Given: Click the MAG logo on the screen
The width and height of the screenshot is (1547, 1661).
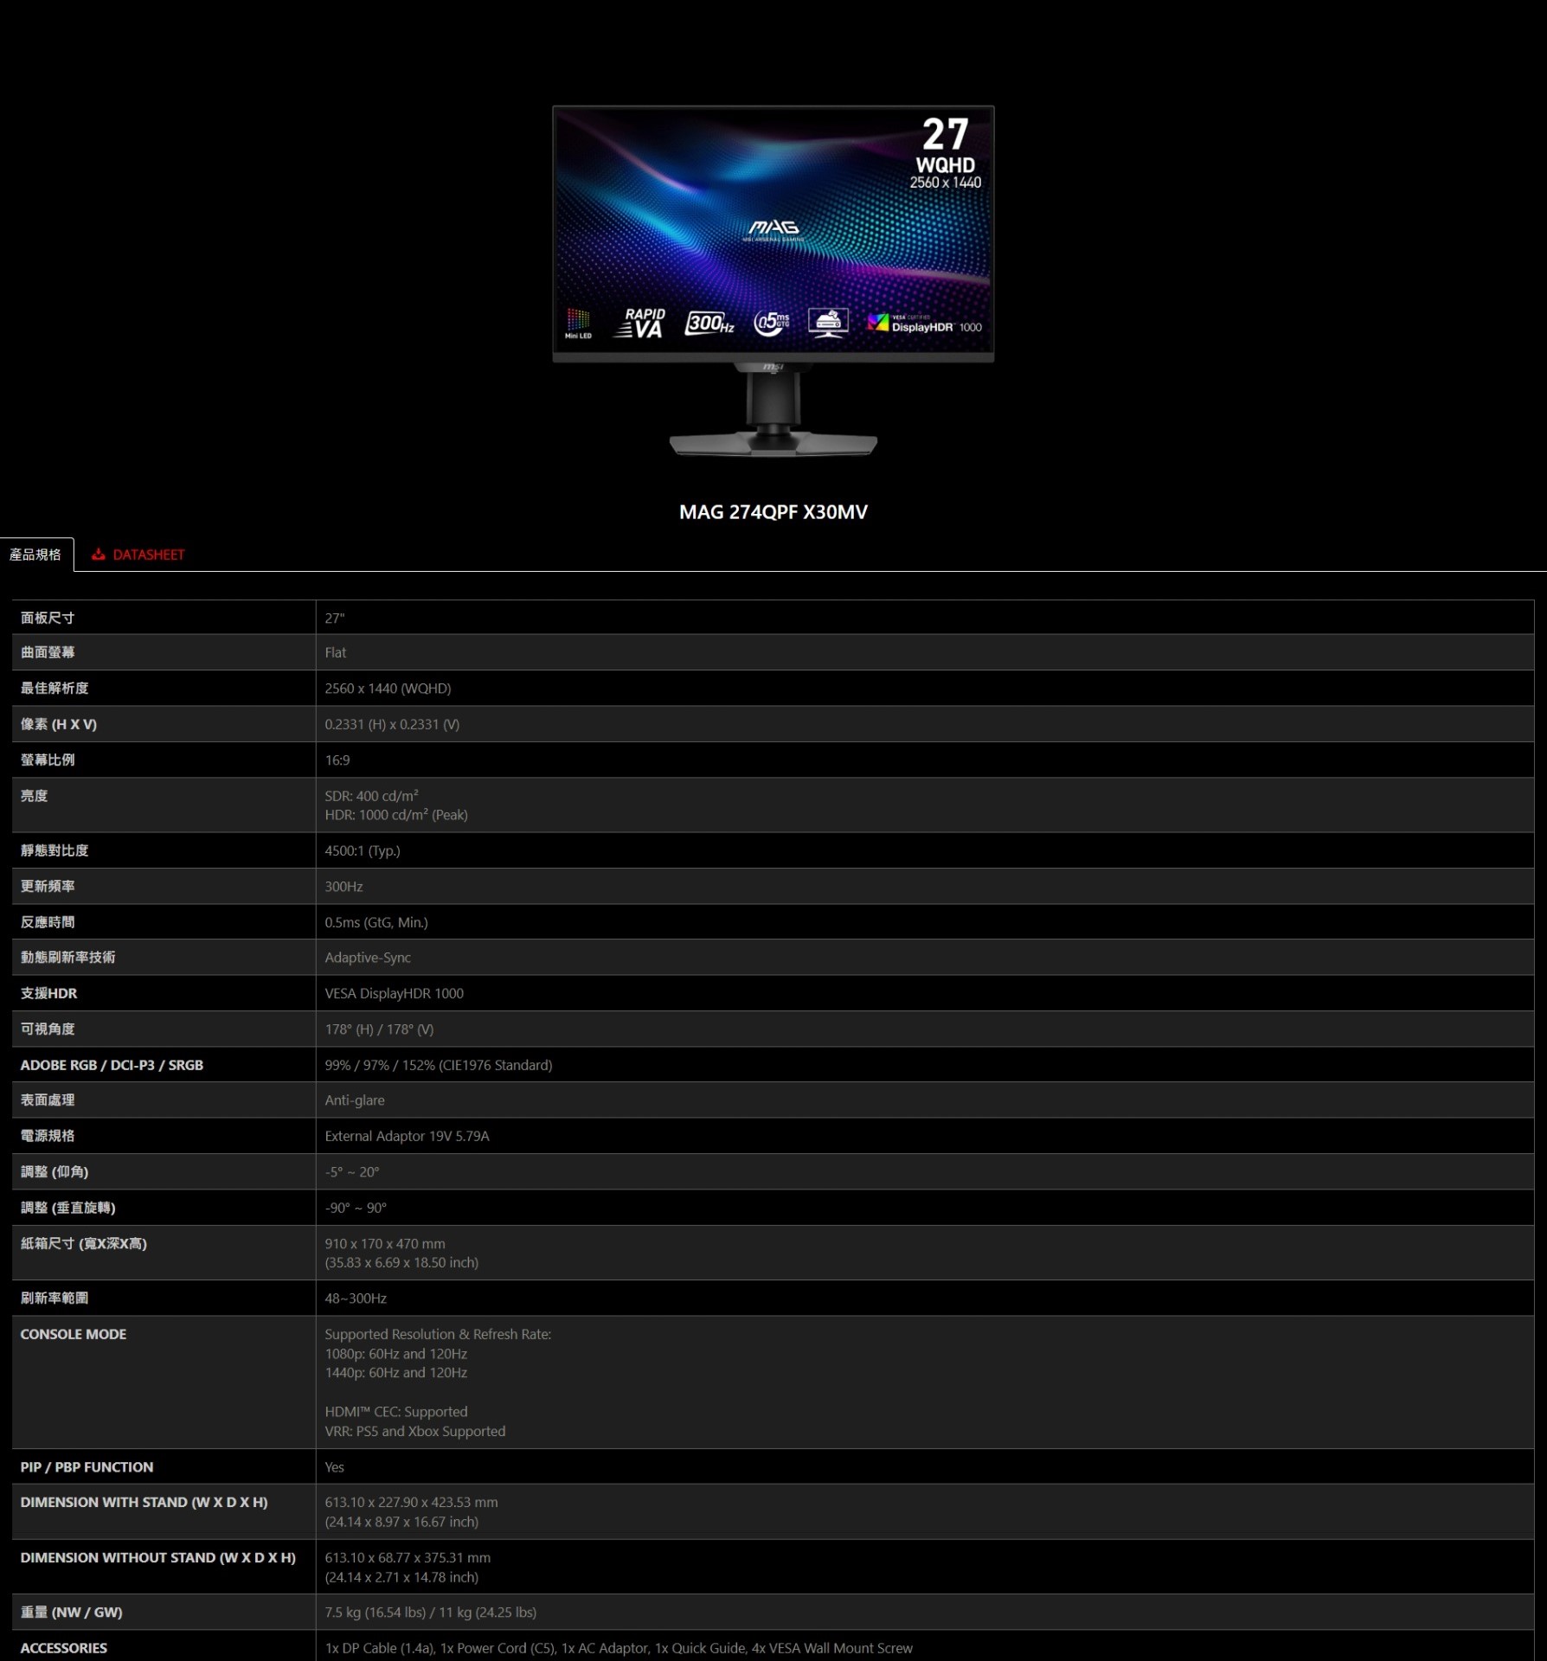Looking at the screenshot, I should coord(773,229).
